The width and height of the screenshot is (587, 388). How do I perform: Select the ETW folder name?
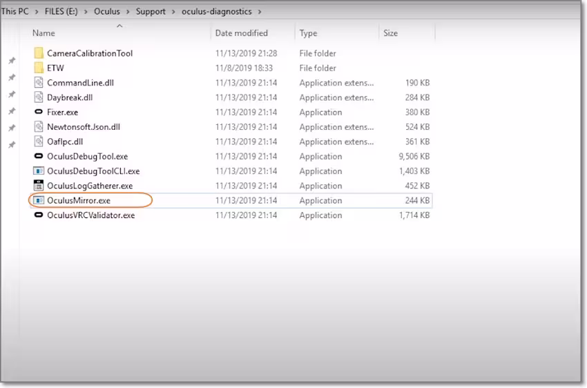55,68
